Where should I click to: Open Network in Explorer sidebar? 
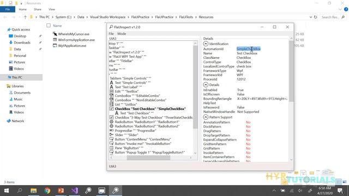pyautogui.click(x=18, y=121)
